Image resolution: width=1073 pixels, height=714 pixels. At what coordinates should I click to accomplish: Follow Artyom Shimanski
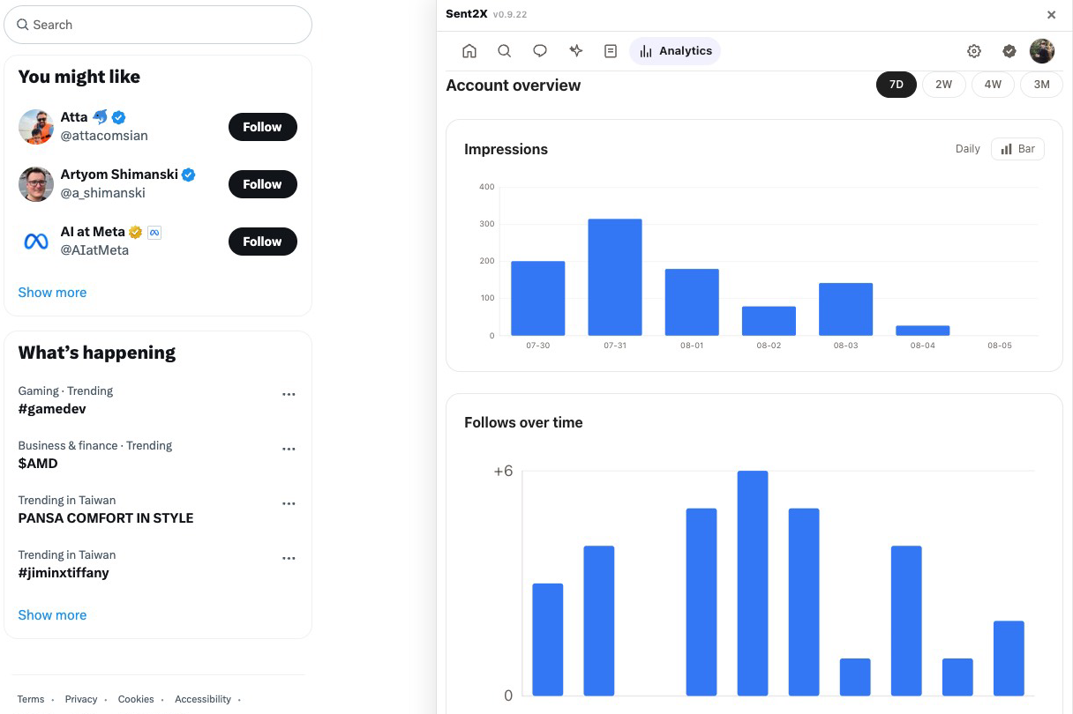coord(263,184)
